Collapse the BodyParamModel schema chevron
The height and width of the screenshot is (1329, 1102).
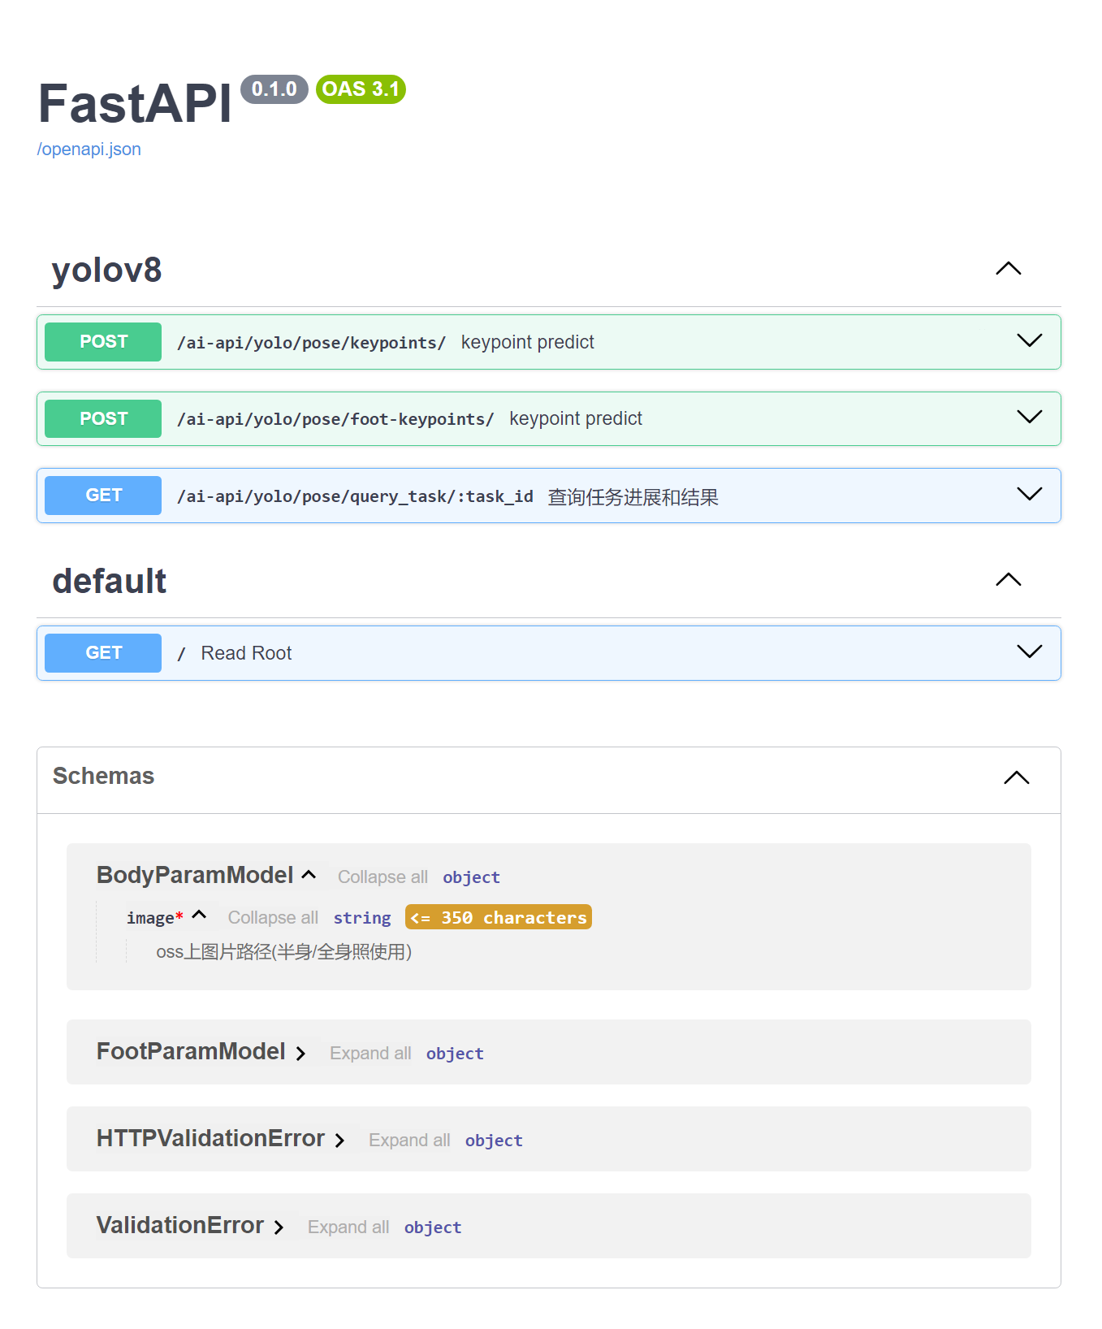pos(309,875)
